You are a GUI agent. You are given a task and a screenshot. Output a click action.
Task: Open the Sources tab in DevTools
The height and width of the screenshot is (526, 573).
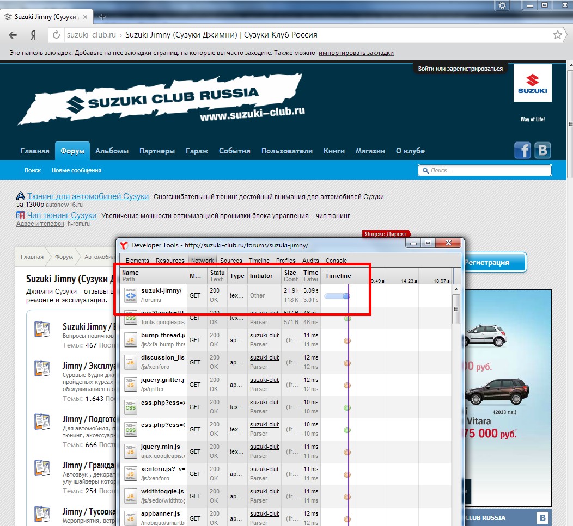pyautogui.click(x=231, y=260)
